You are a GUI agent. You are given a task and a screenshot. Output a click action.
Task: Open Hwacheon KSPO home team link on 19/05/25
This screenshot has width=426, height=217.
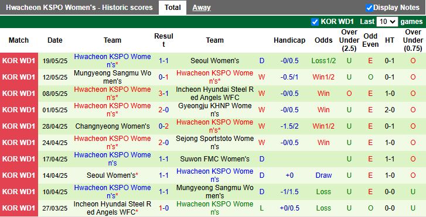pyautogui.click(x=113, y=61)
